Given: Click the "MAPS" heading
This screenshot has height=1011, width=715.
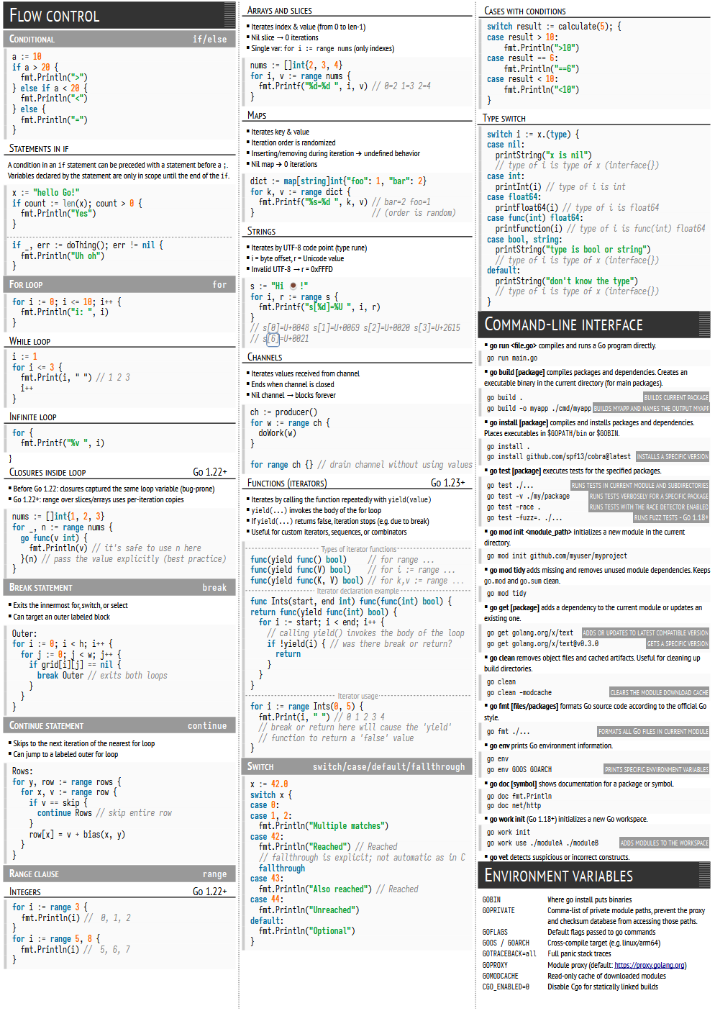Looking at the screenshot, I should click(x=257, y=115).
